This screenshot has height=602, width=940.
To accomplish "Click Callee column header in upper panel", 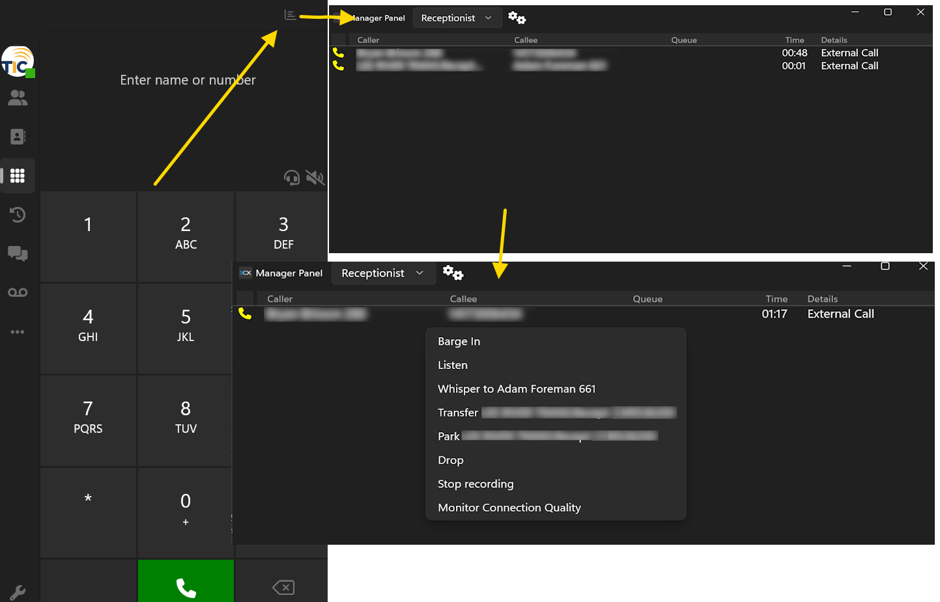I will [x=526, y=40].
